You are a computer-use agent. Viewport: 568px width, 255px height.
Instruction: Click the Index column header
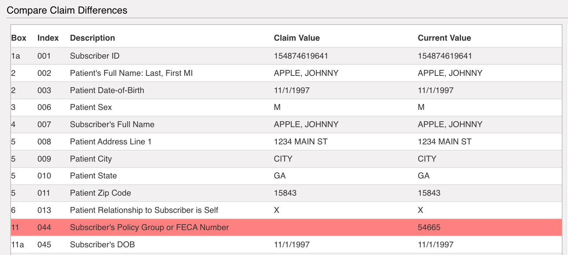tap(48, 38)
